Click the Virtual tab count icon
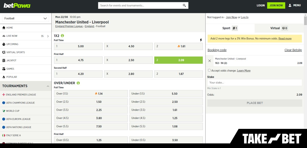The height and width of the screenshot is (148, 307). click(x=284, y=28)
